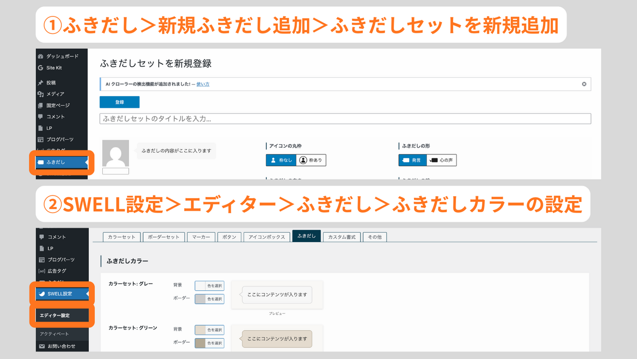Click the ふきだしの内容がここに入ります balloon

(x=177, y=151)
